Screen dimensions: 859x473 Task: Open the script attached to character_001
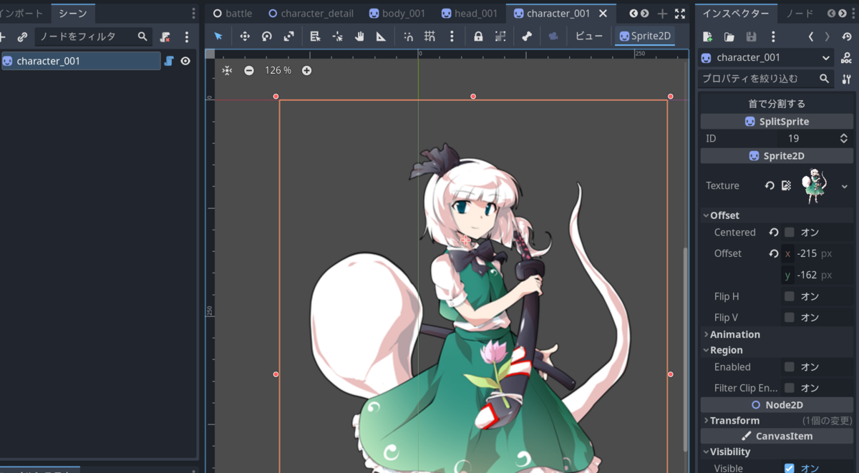pos(169,61)
